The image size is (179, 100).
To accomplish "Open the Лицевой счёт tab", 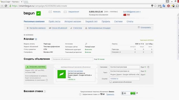I will coord(91,21).
